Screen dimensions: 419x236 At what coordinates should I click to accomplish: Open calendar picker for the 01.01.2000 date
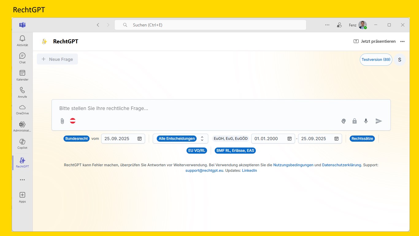pyautogui.click(x=290, y=139)
